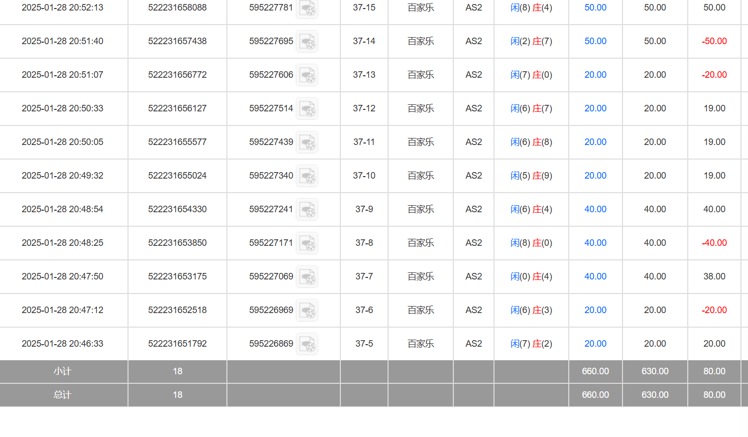Click the red -40.00 loss value

(x=714, y=243)
